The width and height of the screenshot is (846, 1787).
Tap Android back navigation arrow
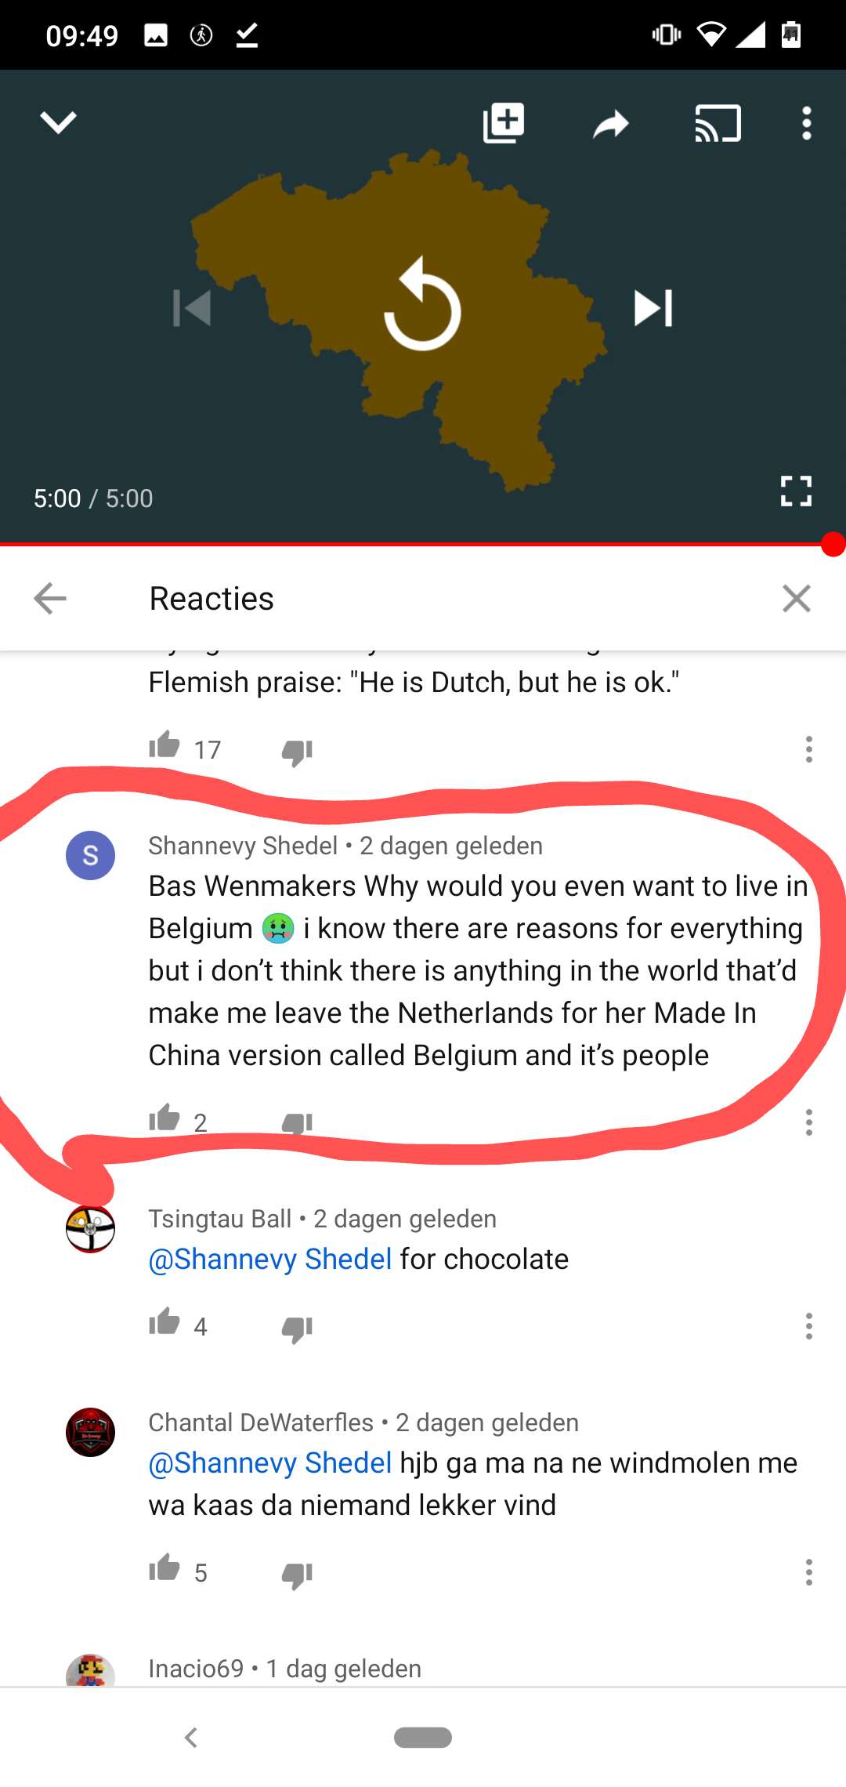click(x=190, y=1738)
